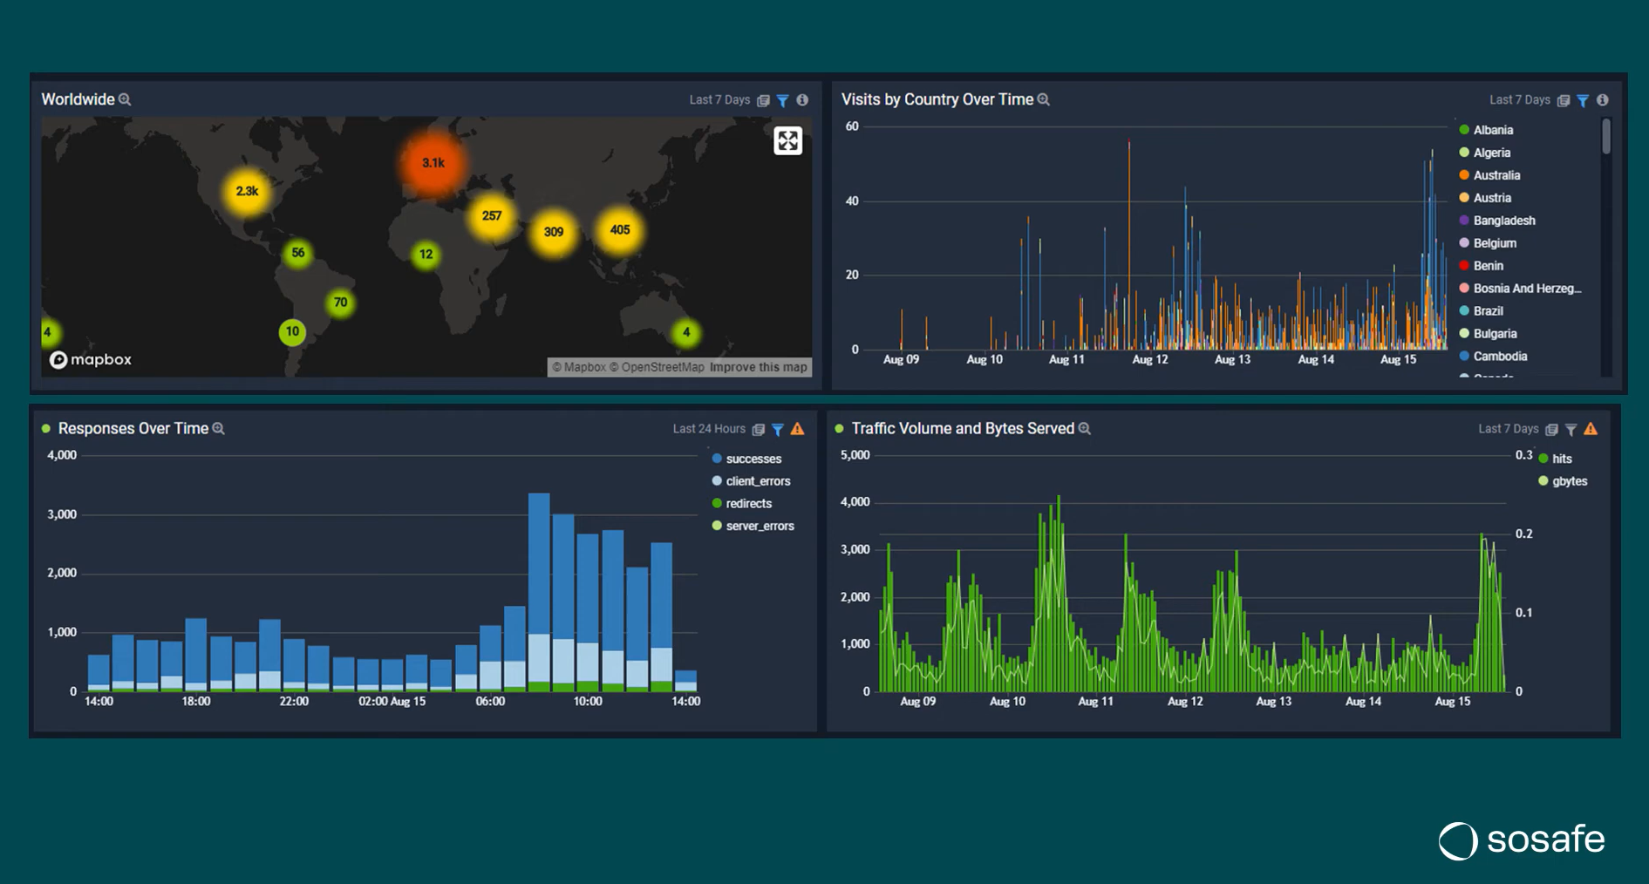This screenshot has width=1649, height=884.
Task: Open Last 7 Days selector in Worldwide panel
Action: pos(719,100)
